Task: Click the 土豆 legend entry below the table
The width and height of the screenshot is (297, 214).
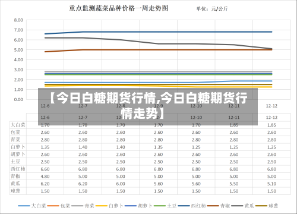Action: click(165, 206)
